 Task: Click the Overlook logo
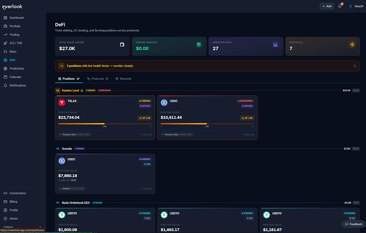pyautogui.click(x=12, y=7)
